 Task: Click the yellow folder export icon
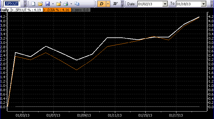point(59,4)
